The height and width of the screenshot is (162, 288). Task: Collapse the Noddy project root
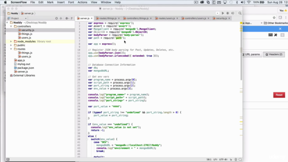point(7,22)
